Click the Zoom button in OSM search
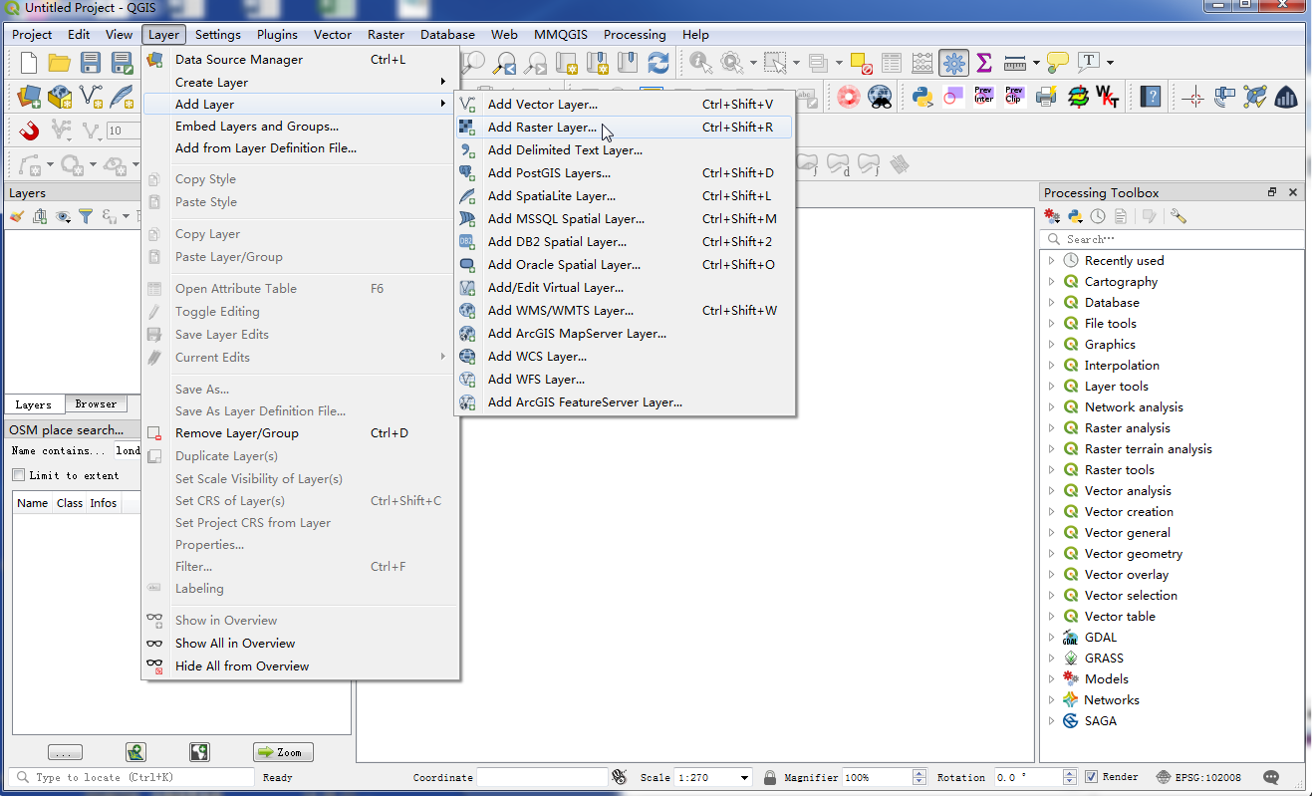1312x796 pixels. click(x=283, y=752)
